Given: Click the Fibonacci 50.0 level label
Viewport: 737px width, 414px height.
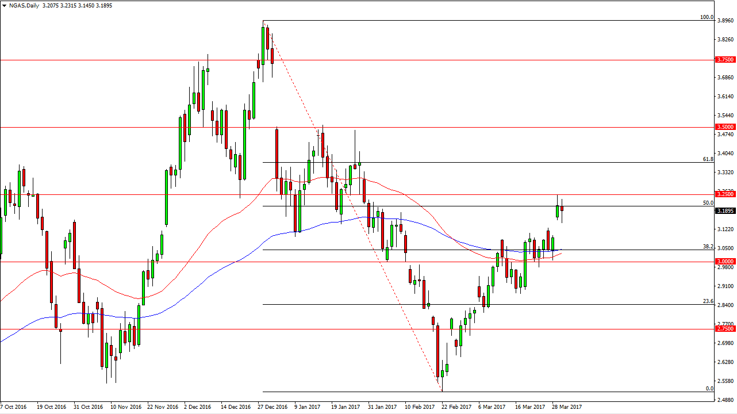Looking at the screenshot, I should point(708,202).
